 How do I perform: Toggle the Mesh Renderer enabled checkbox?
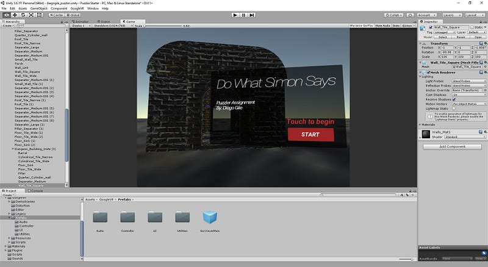429,72
